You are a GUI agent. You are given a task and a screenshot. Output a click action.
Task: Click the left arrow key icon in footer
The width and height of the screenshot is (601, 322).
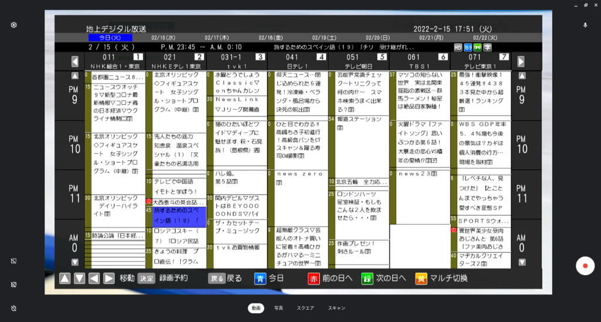tap(94, 279)
